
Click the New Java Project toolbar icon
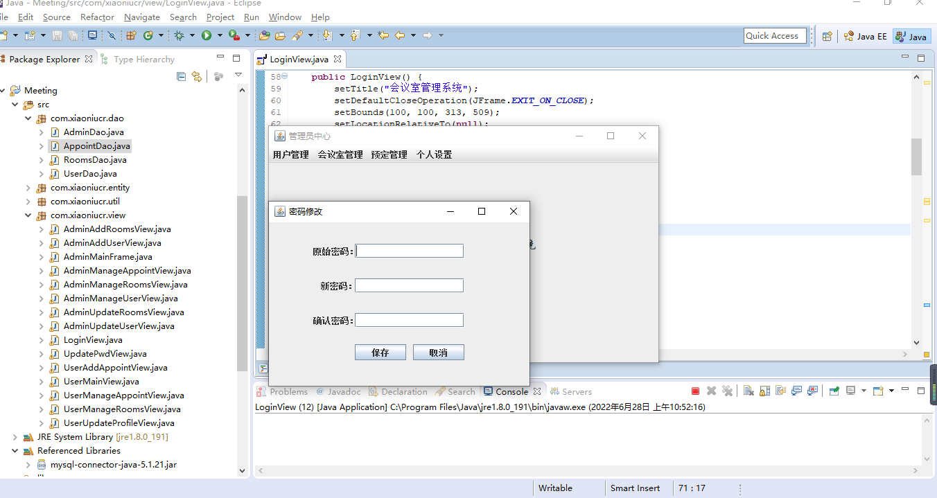[x=30, y=35]
